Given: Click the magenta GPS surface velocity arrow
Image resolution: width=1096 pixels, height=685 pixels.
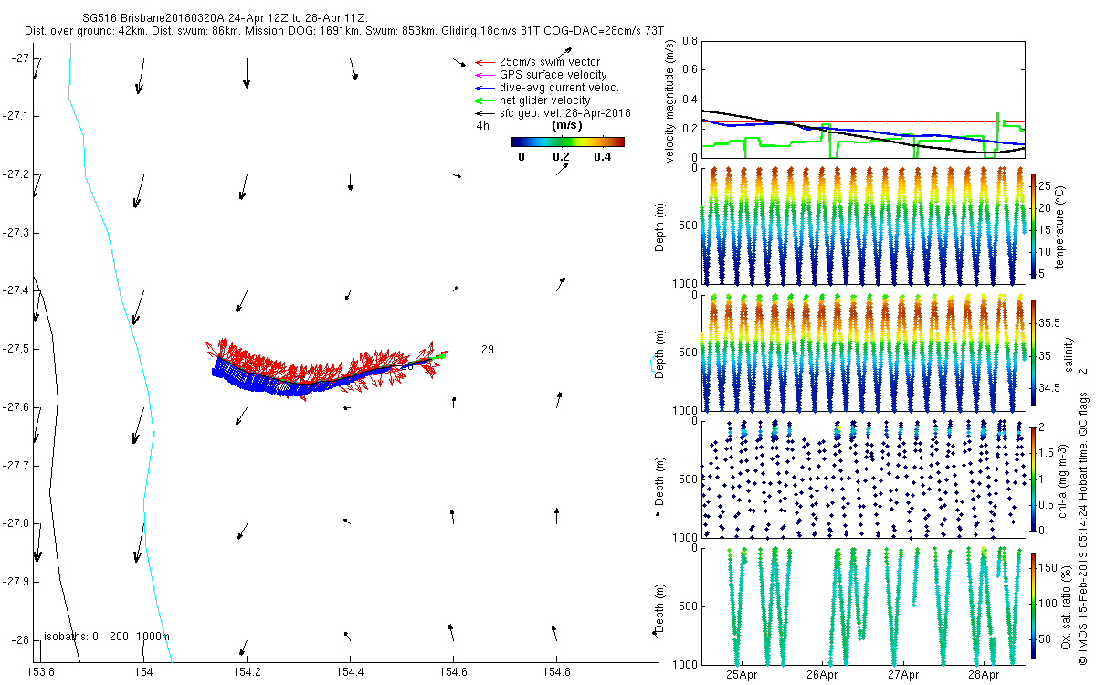Looking at the screenshot, I should point(484,75).
